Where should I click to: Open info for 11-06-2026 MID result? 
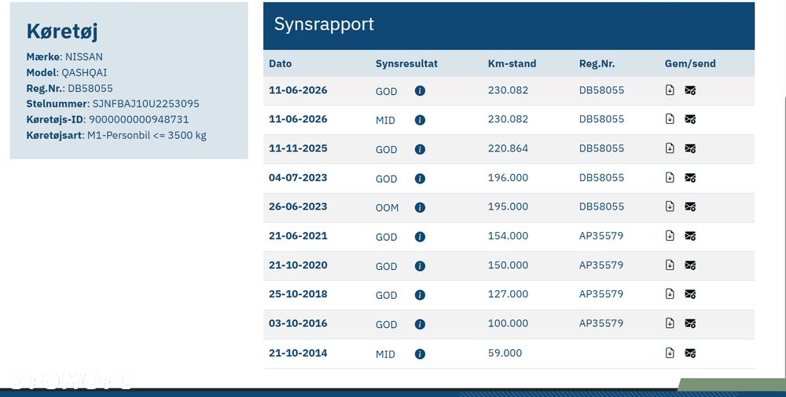[x=420, y=120]
